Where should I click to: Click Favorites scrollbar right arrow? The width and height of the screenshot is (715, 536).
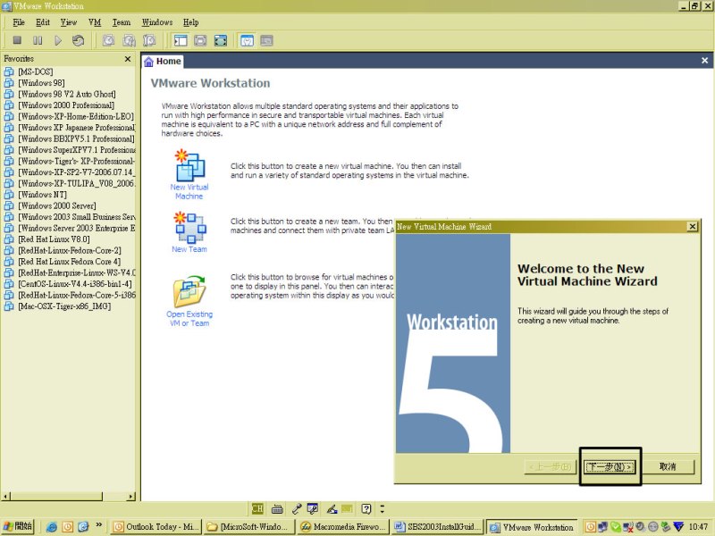(131, 497)
